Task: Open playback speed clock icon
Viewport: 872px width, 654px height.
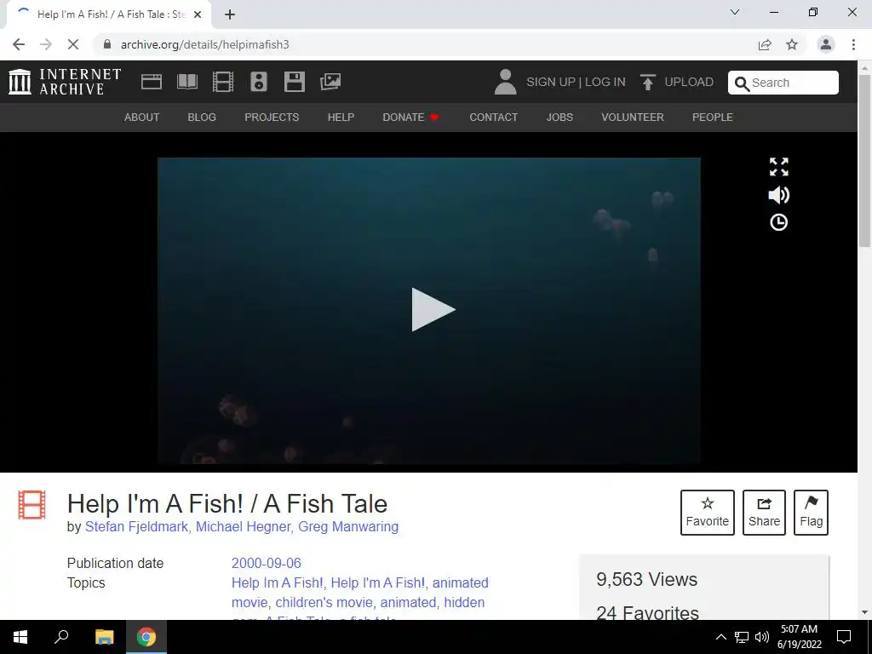Action: pos(778,222)
